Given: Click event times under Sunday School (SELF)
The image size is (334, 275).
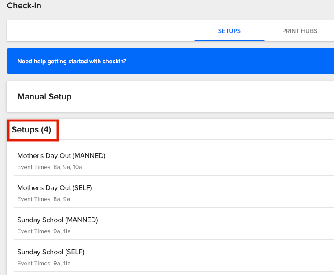Looking at the screenshot, I should click(44, 264).
